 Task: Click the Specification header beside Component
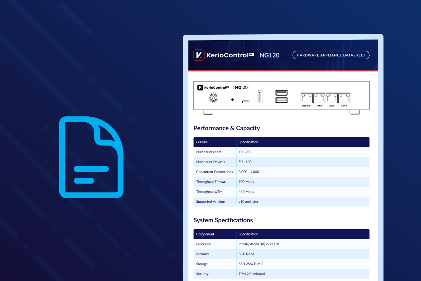tap(248, 234)
